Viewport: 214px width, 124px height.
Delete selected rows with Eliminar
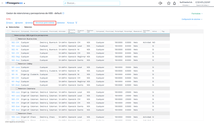(29, 23)
